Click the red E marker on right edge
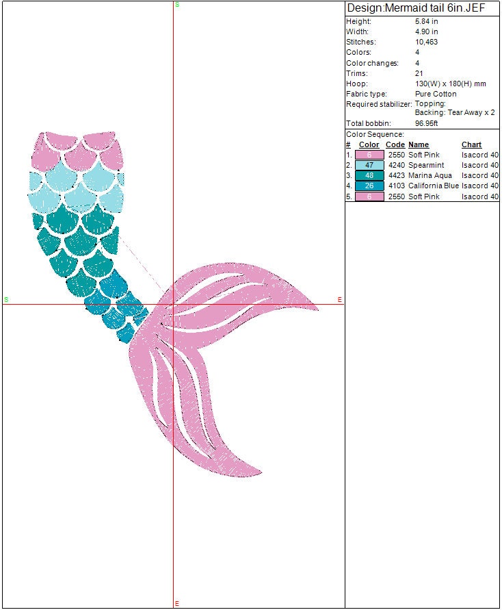502x610 pixels. (x=340, y=300)
